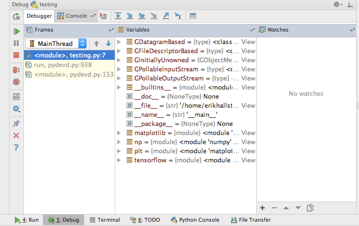Expand the matplotlib variable node

[120, 133]
